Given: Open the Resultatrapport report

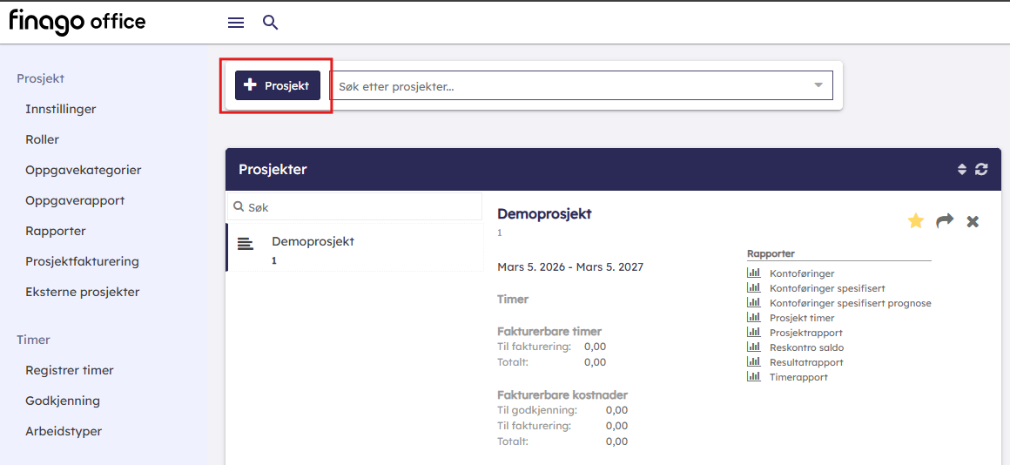Looking at the screenshot, I should 805,362.
